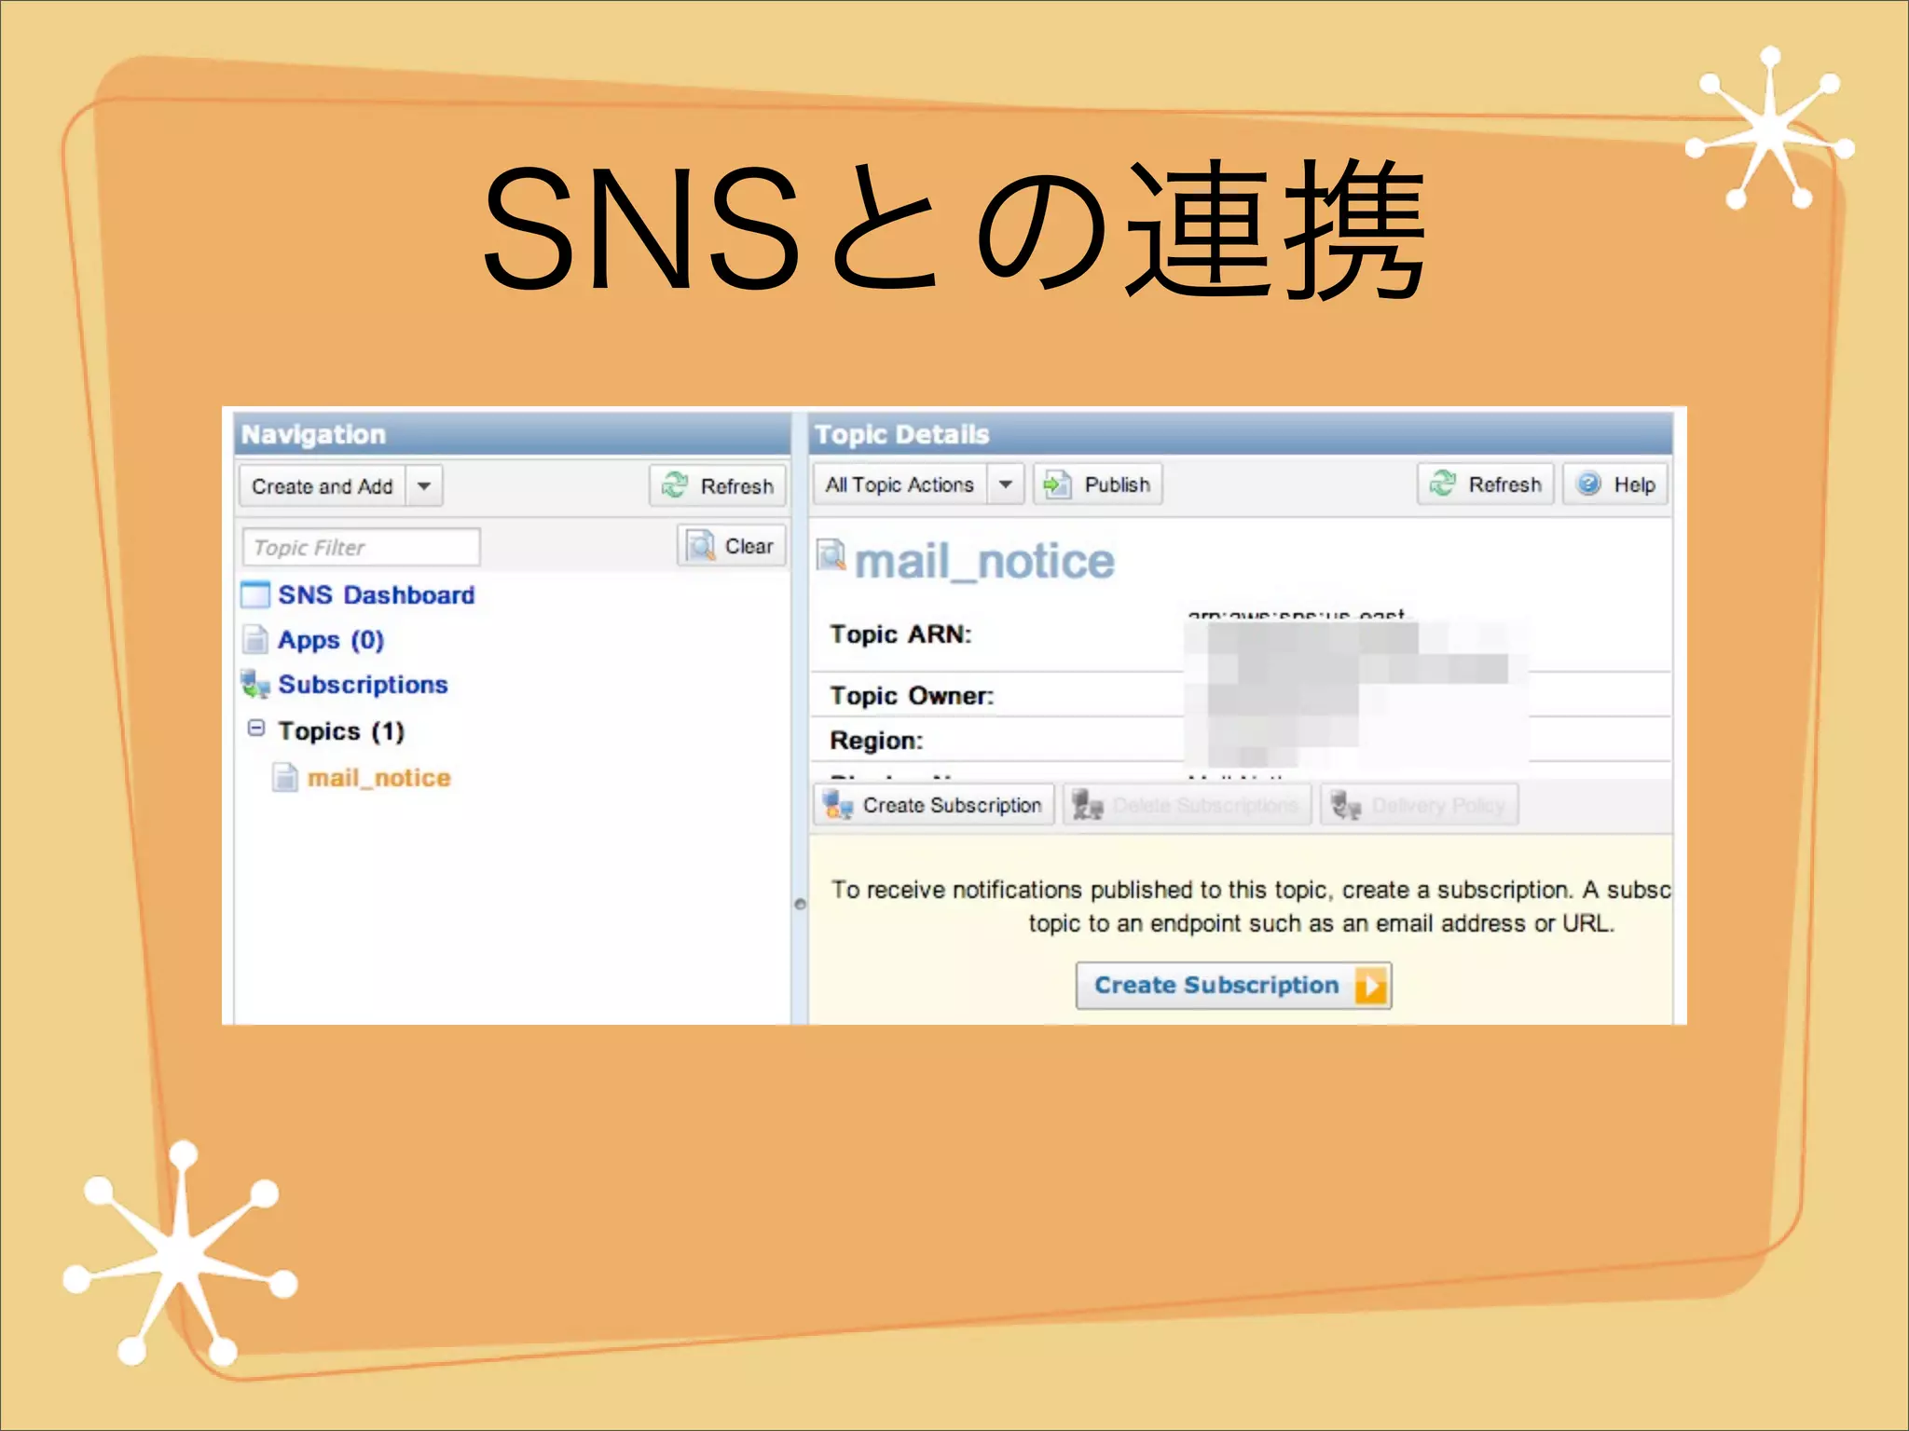Publish to the topic
The height and width of the screenshot is (1431, 1909).
point(1098,484)
